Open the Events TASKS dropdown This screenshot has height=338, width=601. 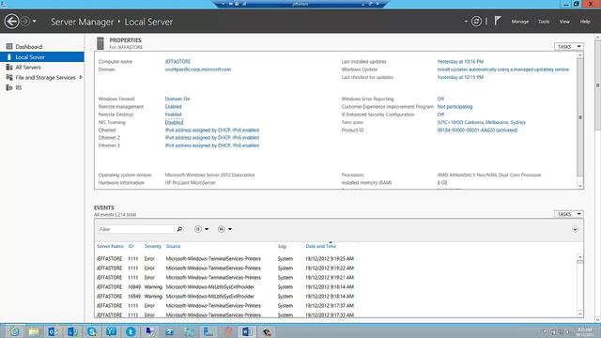[569, 214]
